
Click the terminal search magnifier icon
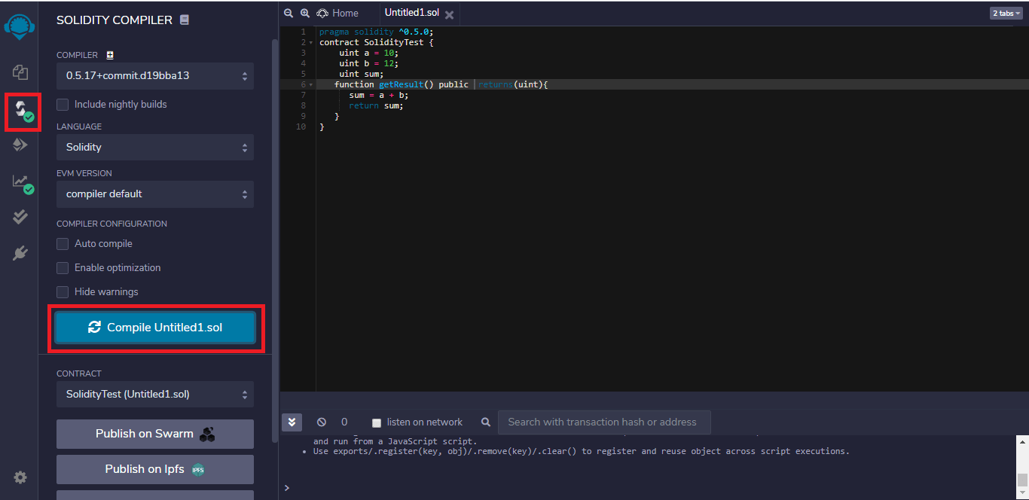tap(485, 422)
